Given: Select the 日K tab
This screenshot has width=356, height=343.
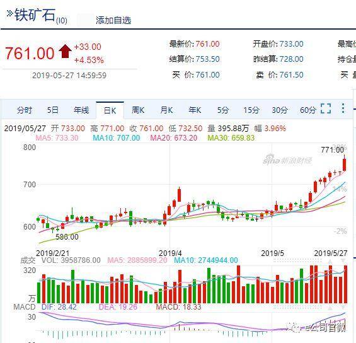Looking at the screenshot, I should tap(110, 110).
